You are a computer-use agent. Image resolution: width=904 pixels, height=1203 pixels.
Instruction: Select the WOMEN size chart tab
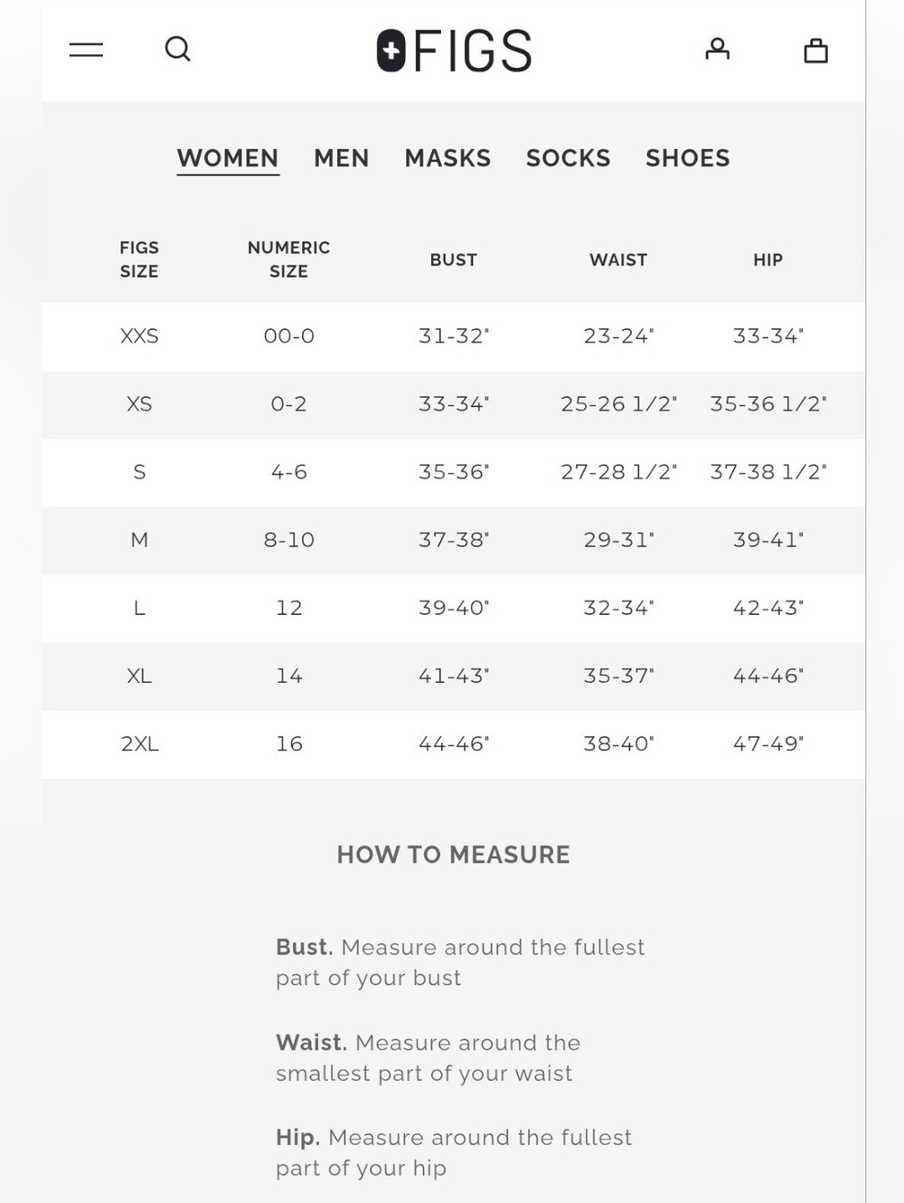pos(228,158)
